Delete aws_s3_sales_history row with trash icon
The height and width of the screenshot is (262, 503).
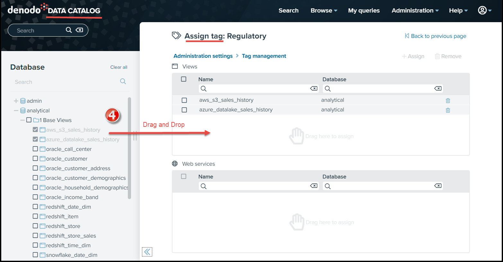tap(448, 100)
